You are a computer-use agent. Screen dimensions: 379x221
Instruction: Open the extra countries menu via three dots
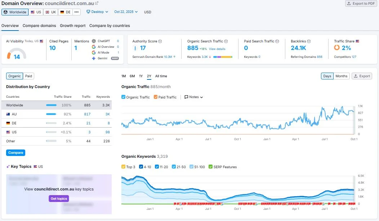[x=76, y=12]
